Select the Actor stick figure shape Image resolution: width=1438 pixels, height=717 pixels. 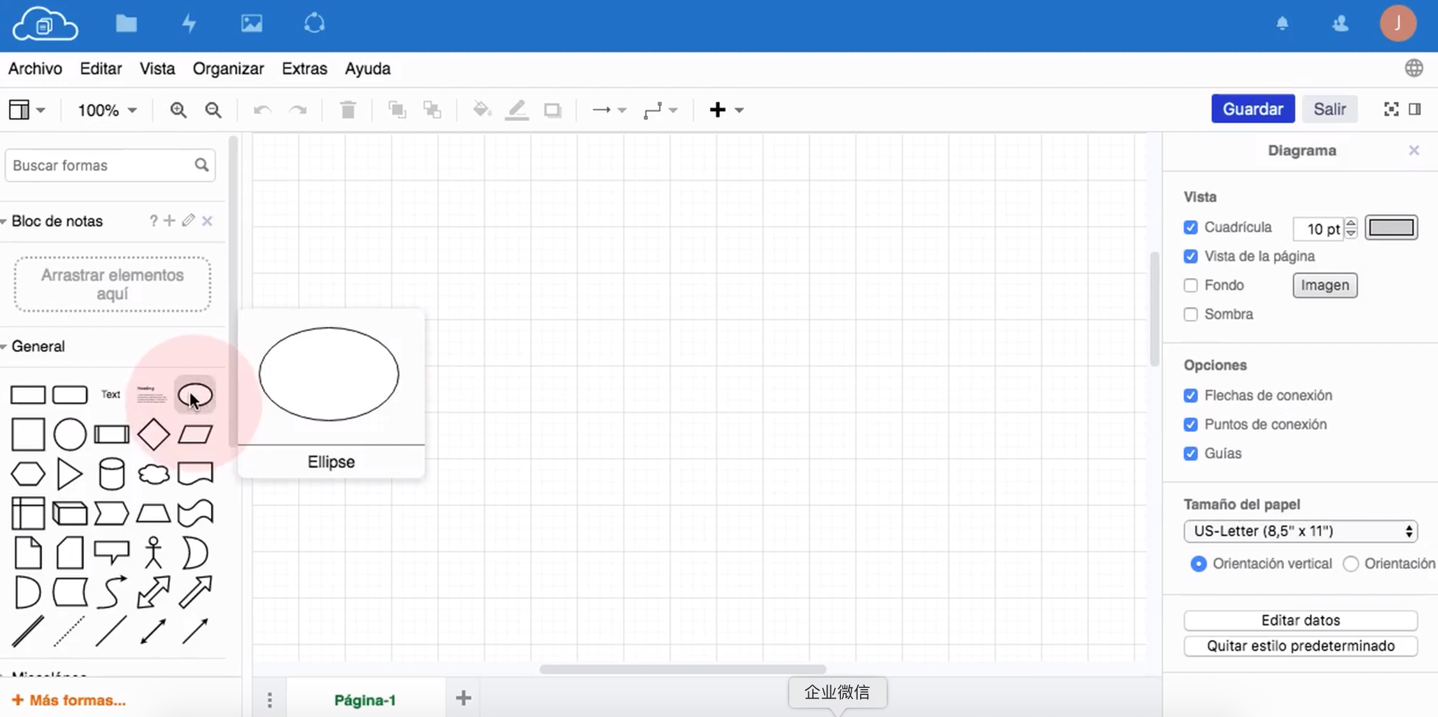[x=153, y=552]
